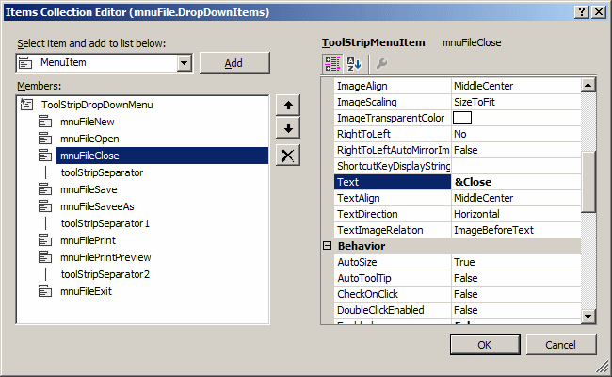The image size is (612, 377).
Task: Click the help question mark in title bar
Action: point(582,12)
